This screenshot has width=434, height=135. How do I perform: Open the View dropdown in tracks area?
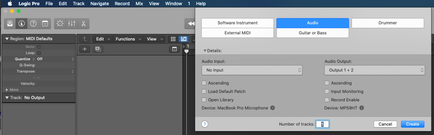(154, 39)
